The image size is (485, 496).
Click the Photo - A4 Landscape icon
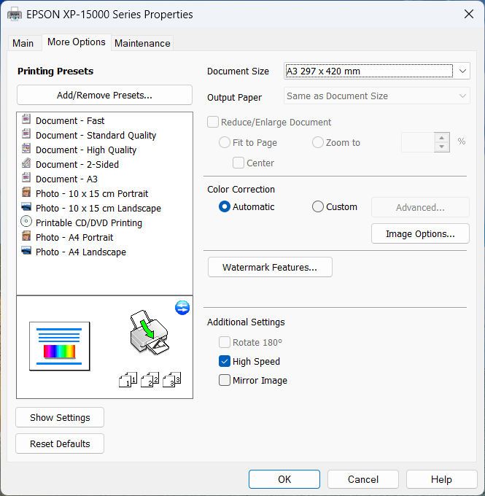click(26, 250)
